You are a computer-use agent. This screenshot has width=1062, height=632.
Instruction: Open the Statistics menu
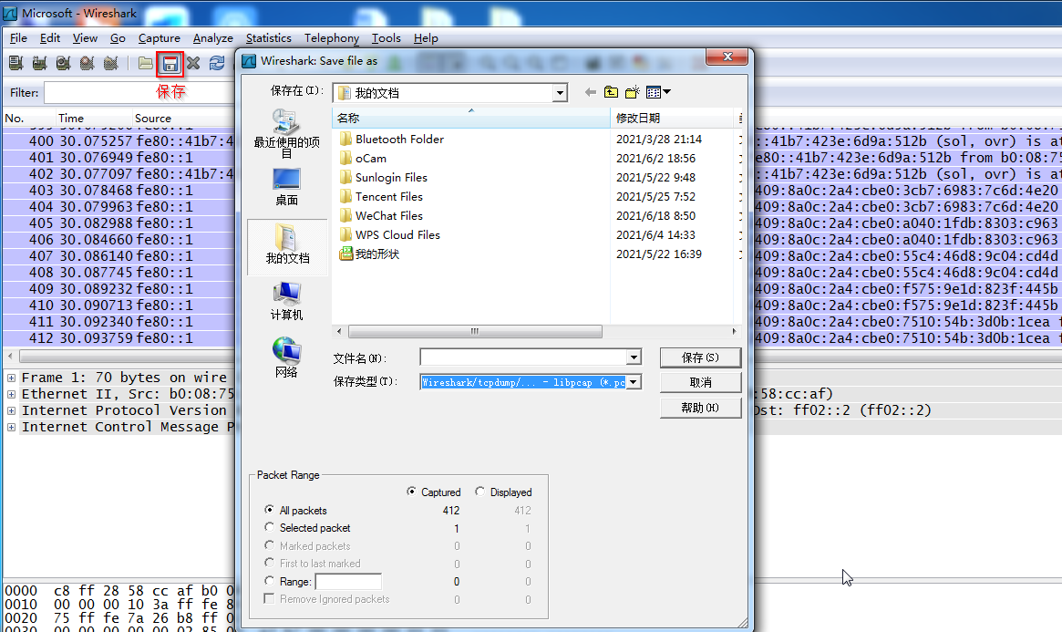click(268, 38)
